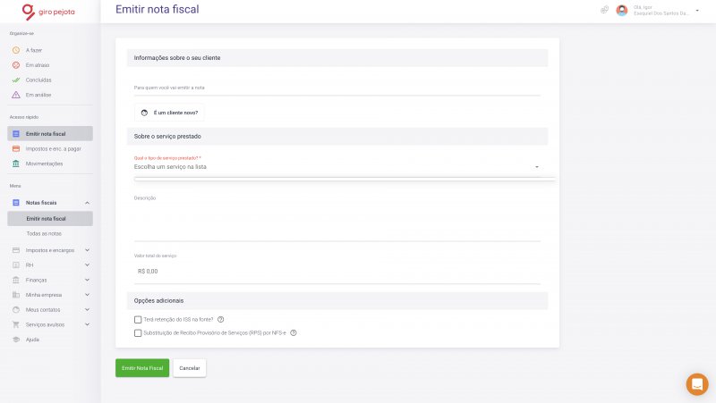Screen dimensions: 716x403
Task: Open the A fazer clock icon
Action: pyautogui.click(x=16, y=50)
